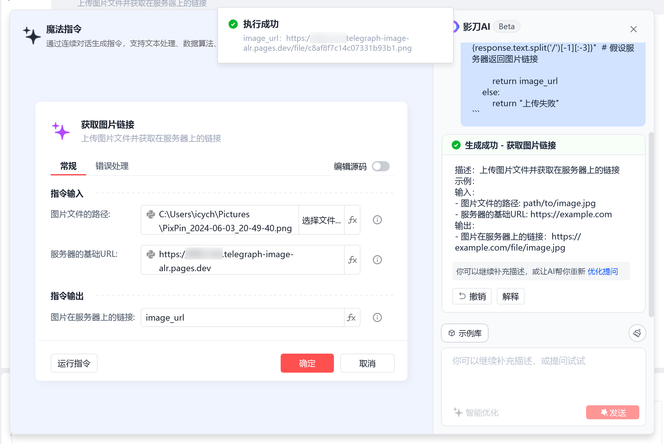Click fx icon beside image file path
The image size is (664, 444).
(x=352, y=220)
